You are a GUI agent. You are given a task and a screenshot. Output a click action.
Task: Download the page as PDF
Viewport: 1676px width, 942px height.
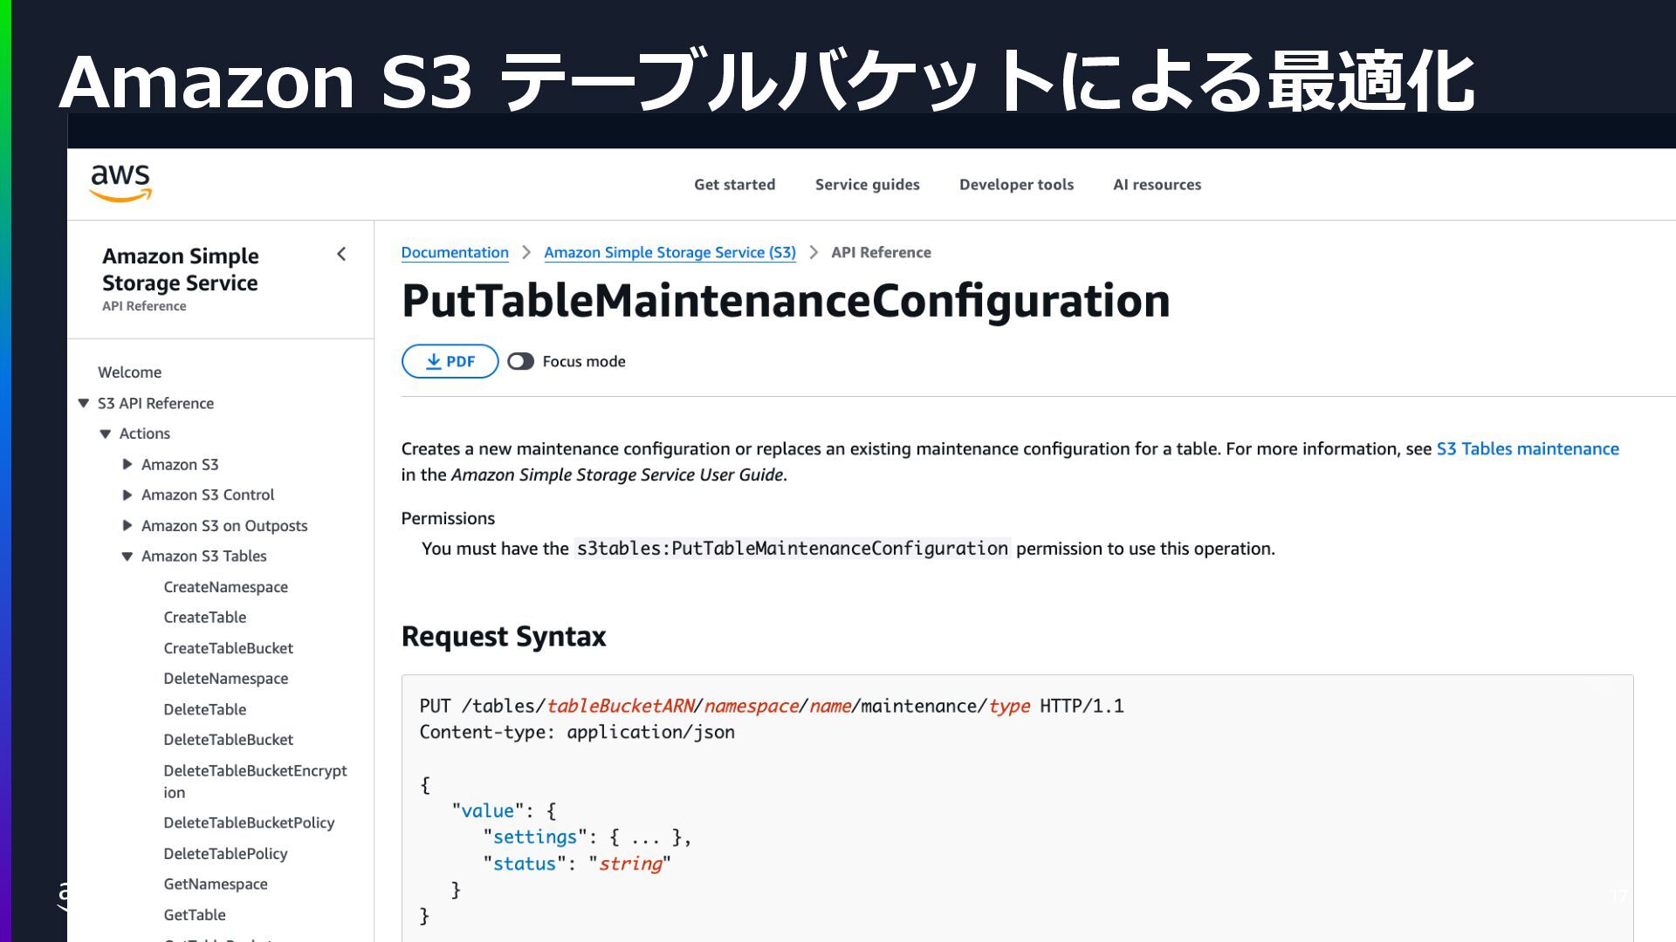450,361
